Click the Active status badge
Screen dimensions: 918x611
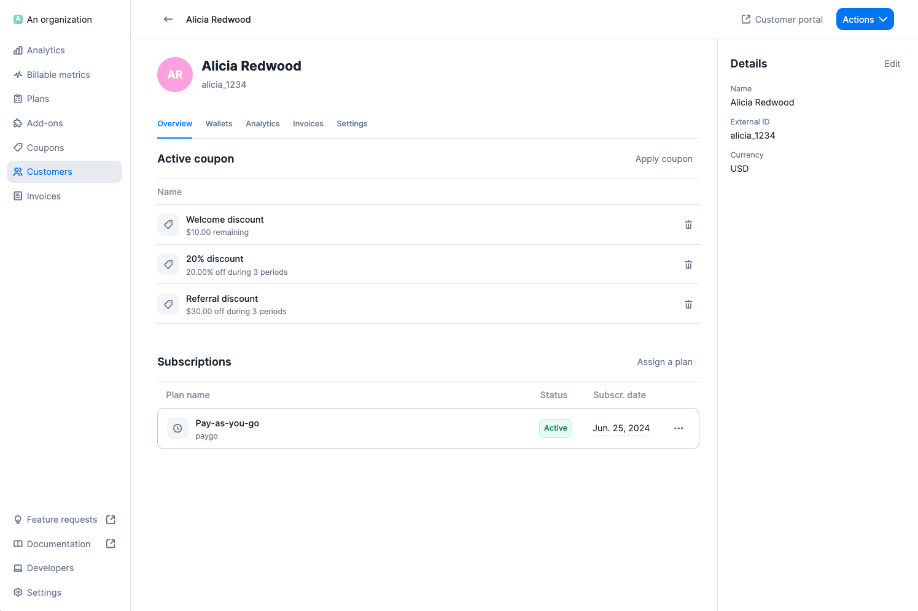pos(556,428)
